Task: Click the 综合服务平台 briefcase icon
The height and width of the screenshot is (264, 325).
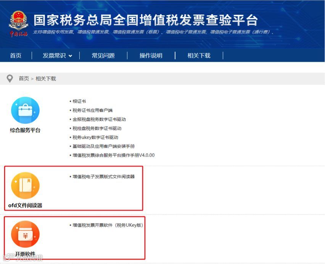Action: pos(25,110)
